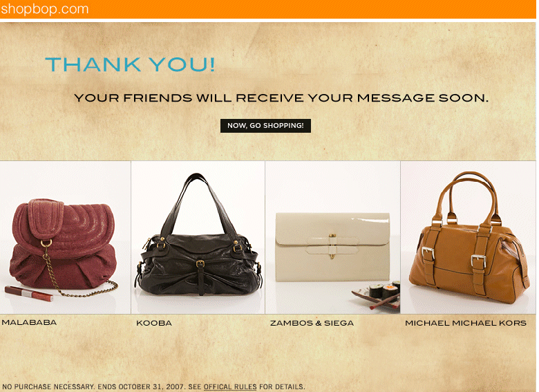The width and height of the screenshot is (539, 392).
Task: Click the gold clasp on the cream clutch
Action: pyautogui.click(x=332, y=246)
